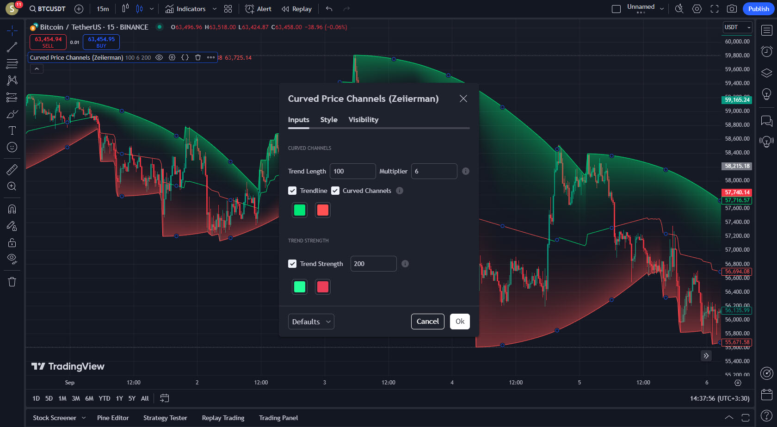Activate the zoom in tool
Viewport: 777px width, 427px height.
coord(12,186)
